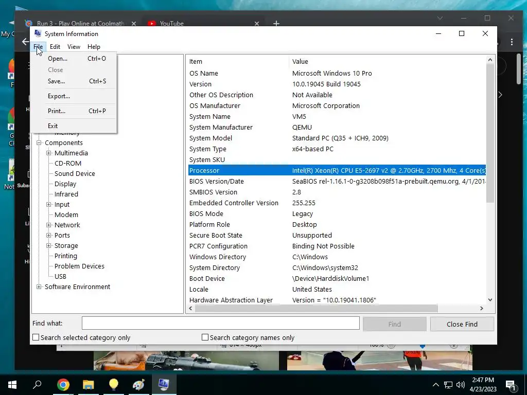Select the Boot Device row
Viewport: 527px width, 395px height.
(337, 278)
